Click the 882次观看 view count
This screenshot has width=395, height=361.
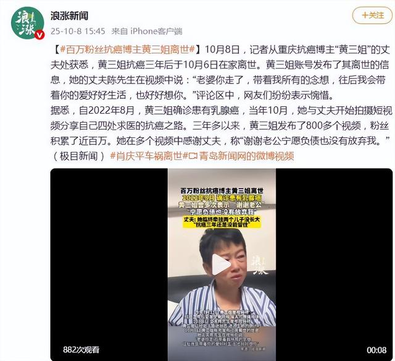pyautogui.click(x=81, y=350)
